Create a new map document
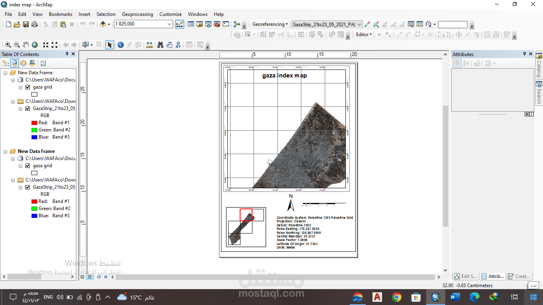This screenshot has height=305, width=543. pos(8,24)
